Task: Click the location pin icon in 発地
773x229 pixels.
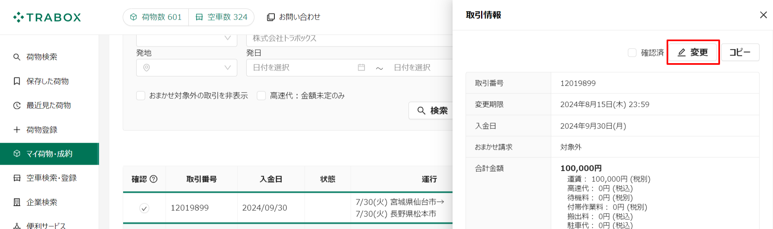Action: click(146, 68)
